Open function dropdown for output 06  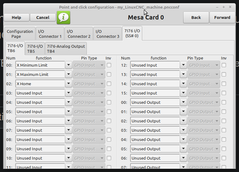point(183,158)
